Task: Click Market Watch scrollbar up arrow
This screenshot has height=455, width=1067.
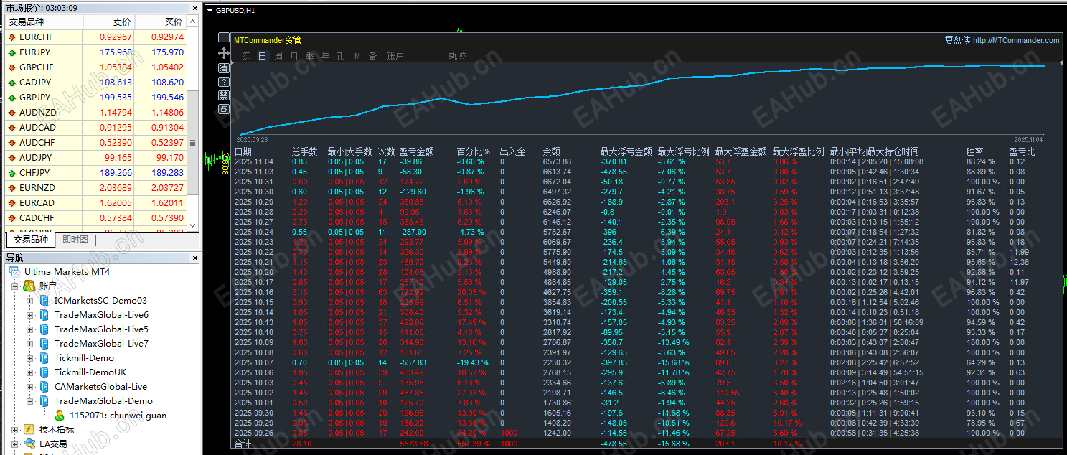Action: tap(192, 23)
